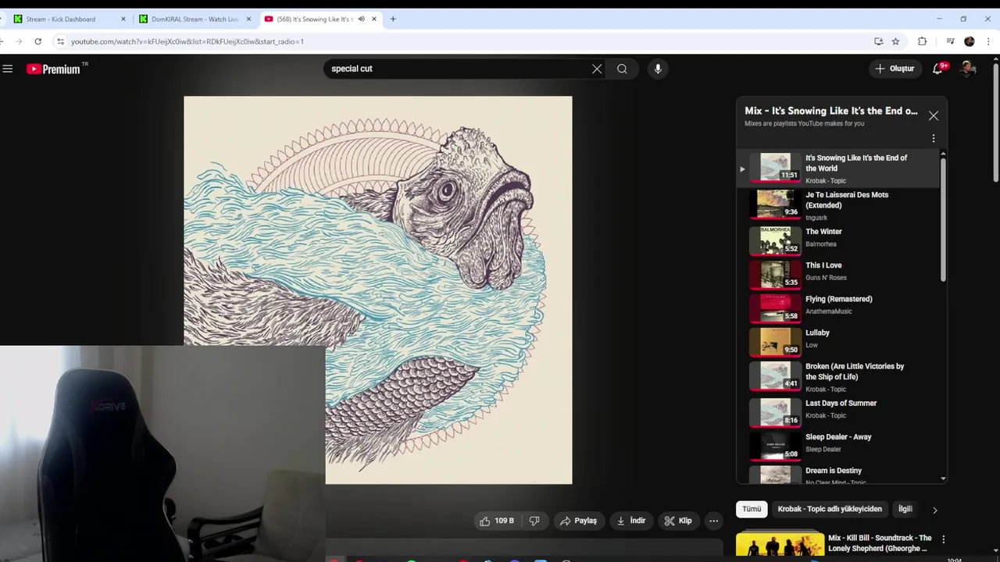
Task: Open the Oluştur create menu
Action: (x=895, y=69)
